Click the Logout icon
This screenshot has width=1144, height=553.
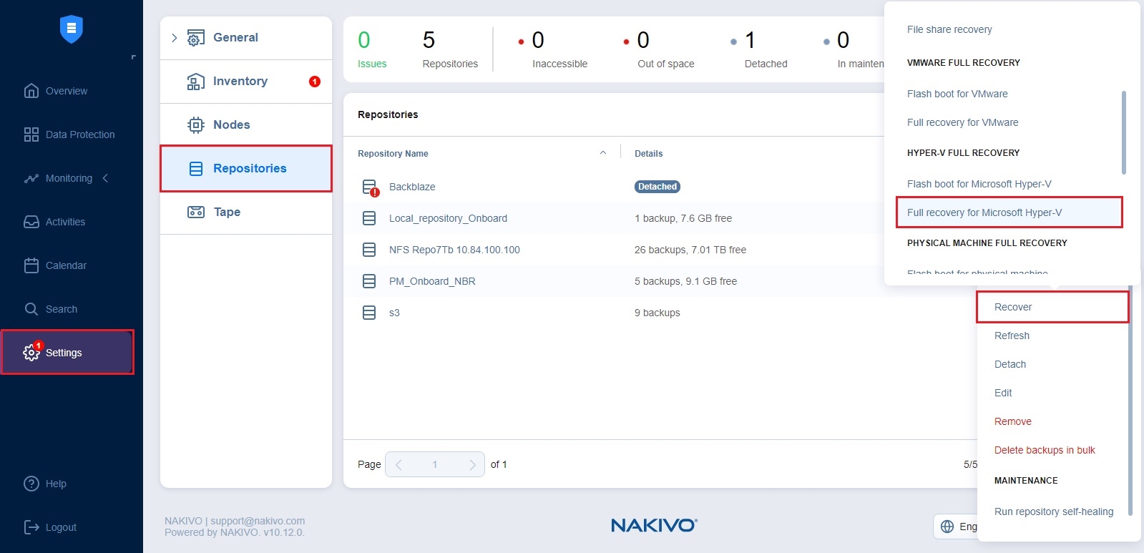(x=31, y=527)
